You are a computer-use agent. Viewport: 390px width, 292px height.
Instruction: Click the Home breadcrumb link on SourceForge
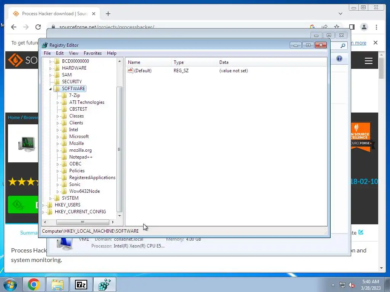[14, 117]
